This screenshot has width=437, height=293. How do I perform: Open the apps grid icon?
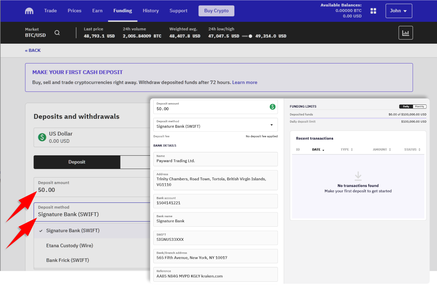(373, 11)
